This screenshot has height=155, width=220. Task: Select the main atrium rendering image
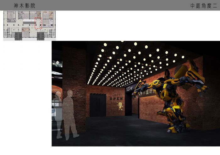pos(135,93)
